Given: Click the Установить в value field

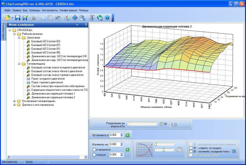Looking at the screenshot, I should [115, 135].
